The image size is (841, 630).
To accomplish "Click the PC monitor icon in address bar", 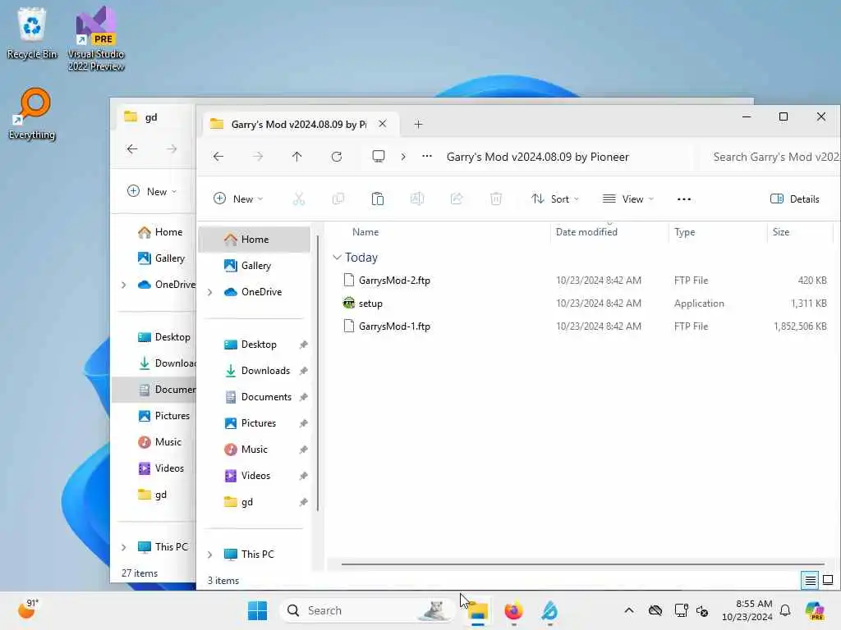I will pyautogui.click(x=379, y=157).
